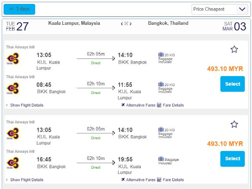Viewport: 252px width, 189px height.
Task: Open Alternative Fares for first result
Action: pos(138,105)
